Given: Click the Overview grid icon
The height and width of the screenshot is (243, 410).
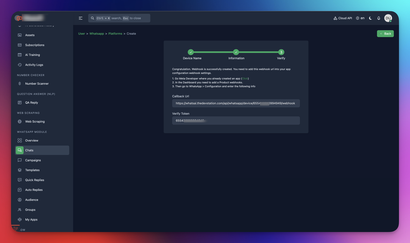Looking at the screenshot, I should coord(20,140).
